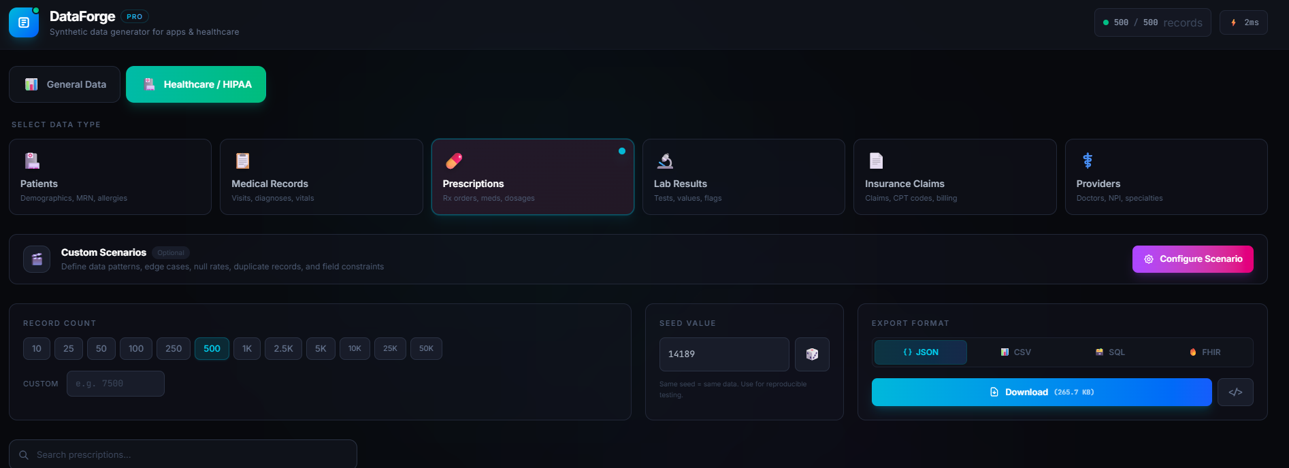Click the SELECT DATA TYPE heading
Viewport: 1289px width, 468px height.
point(56,124)
